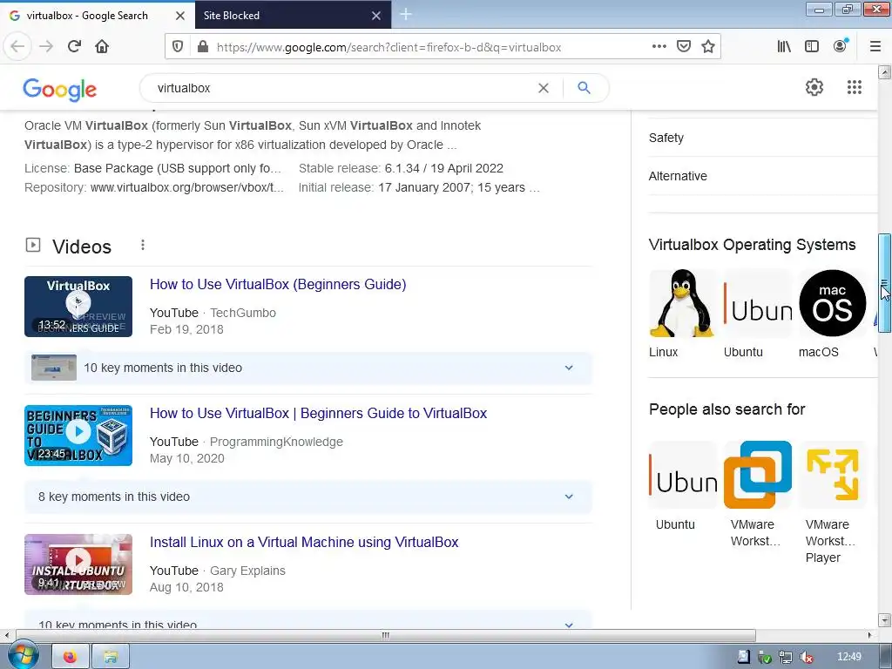
Task: Play the 9:41 Install Ubuntu thumbnail
Action: tap(78, 564)
